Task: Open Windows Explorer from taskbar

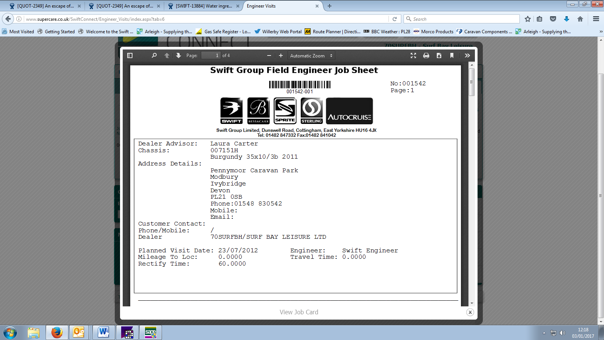Action: click(34, 333)
